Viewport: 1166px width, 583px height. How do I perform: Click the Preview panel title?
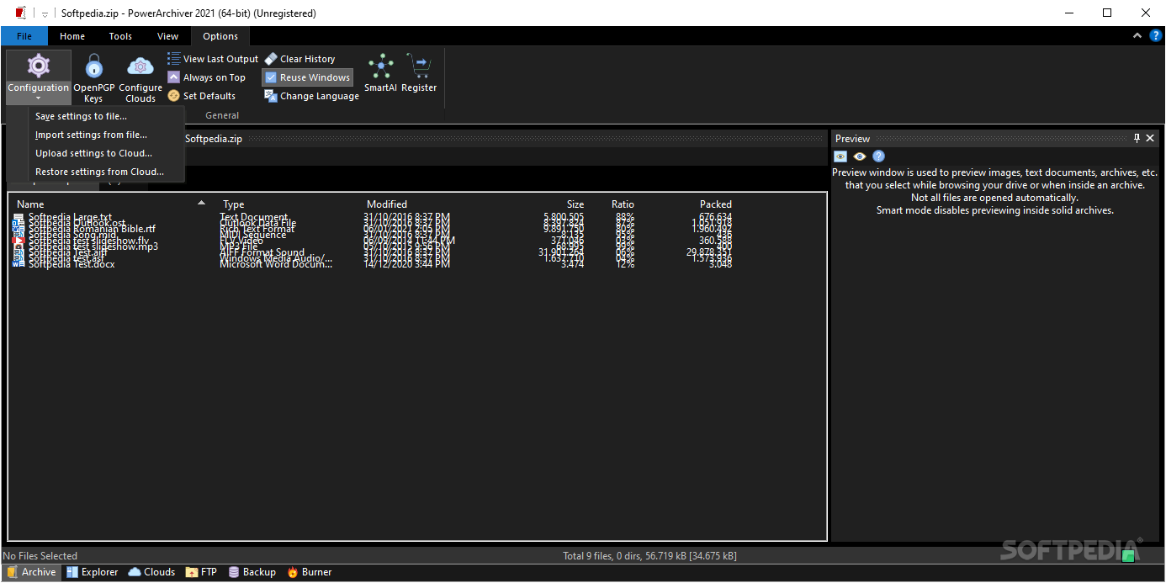coord(852,139)
